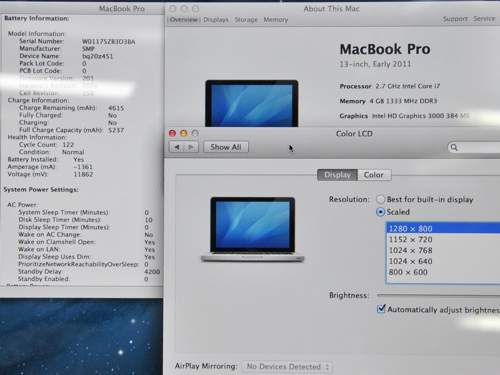Screen dimensions: 500x375
Task: Click the Amperage value -1361
Action: 83,167
